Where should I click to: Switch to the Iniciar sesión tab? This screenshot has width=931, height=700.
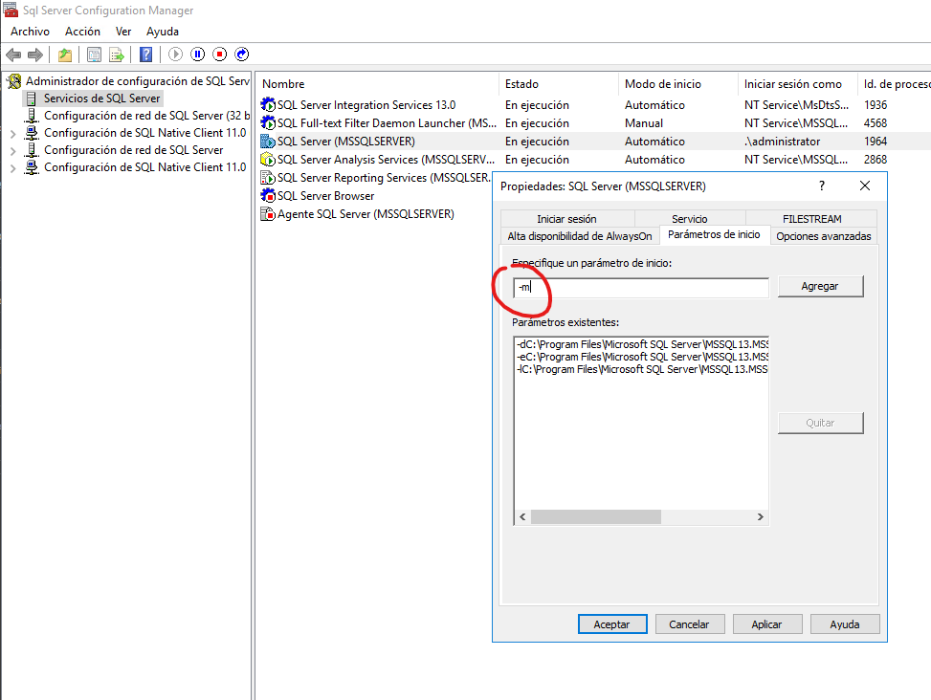tap(567, 219)
